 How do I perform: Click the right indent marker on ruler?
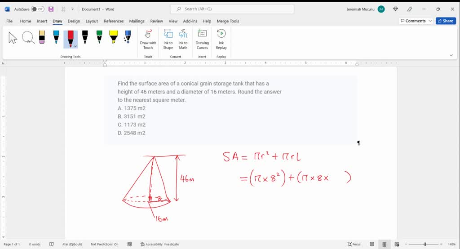[357, 64]
